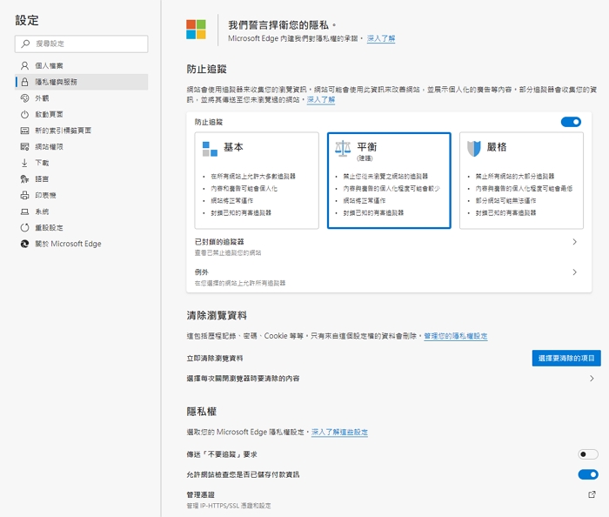
Task: Click the reset settings (重設設定) icon
Action: pyautogui.click(x=24, y=228)
